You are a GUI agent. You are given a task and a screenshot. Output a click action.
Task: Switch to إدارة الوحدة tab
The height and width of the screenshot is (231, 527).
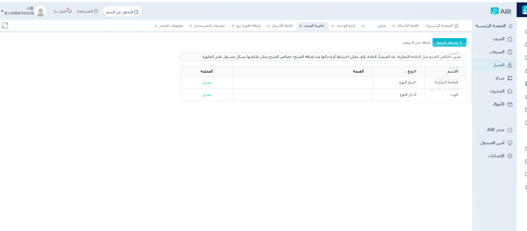coord(346,26)
